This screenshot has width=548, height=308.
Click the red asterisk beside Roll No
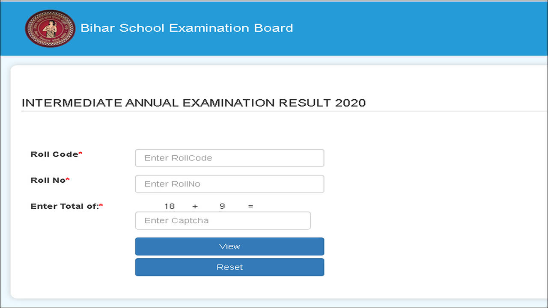pos(68,180)
